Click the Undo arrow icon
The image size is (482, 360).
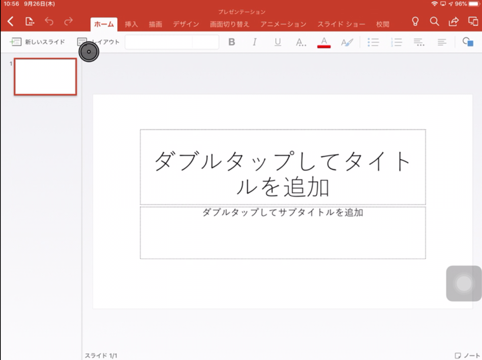49,22
